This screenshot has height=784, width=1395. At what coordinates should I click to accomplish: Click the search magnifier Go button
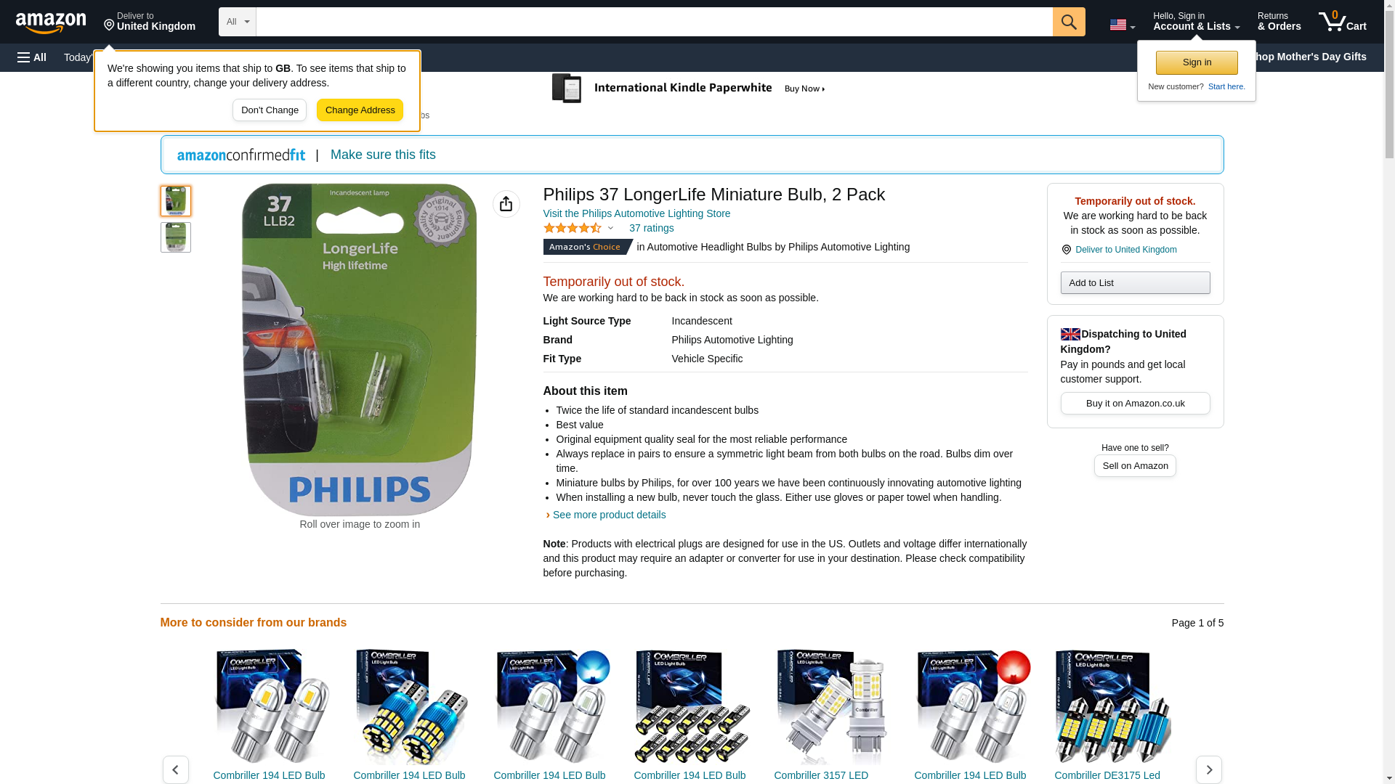[1069, 22]
